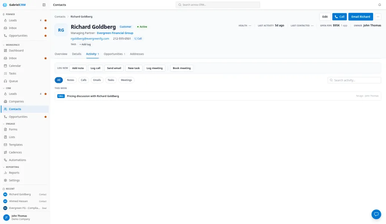This screenshot has width=386, height=224.
Task: Click the Dashboard icon in sidebar
Action: pyautogui.click(x=5, y=51)
